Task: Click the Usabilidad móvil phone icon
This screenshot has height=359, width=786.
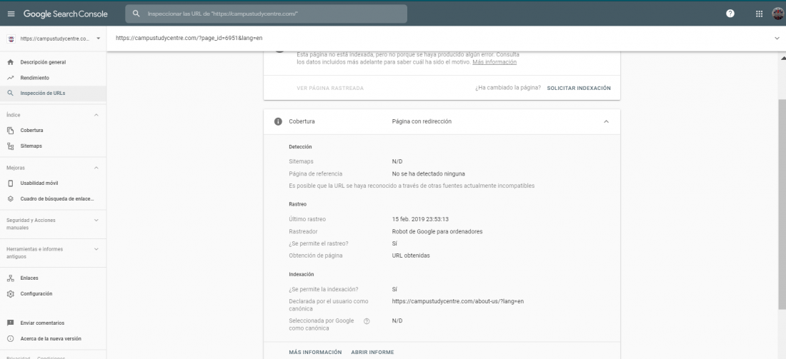Action: pyautogui.click(x=11, y=183)
